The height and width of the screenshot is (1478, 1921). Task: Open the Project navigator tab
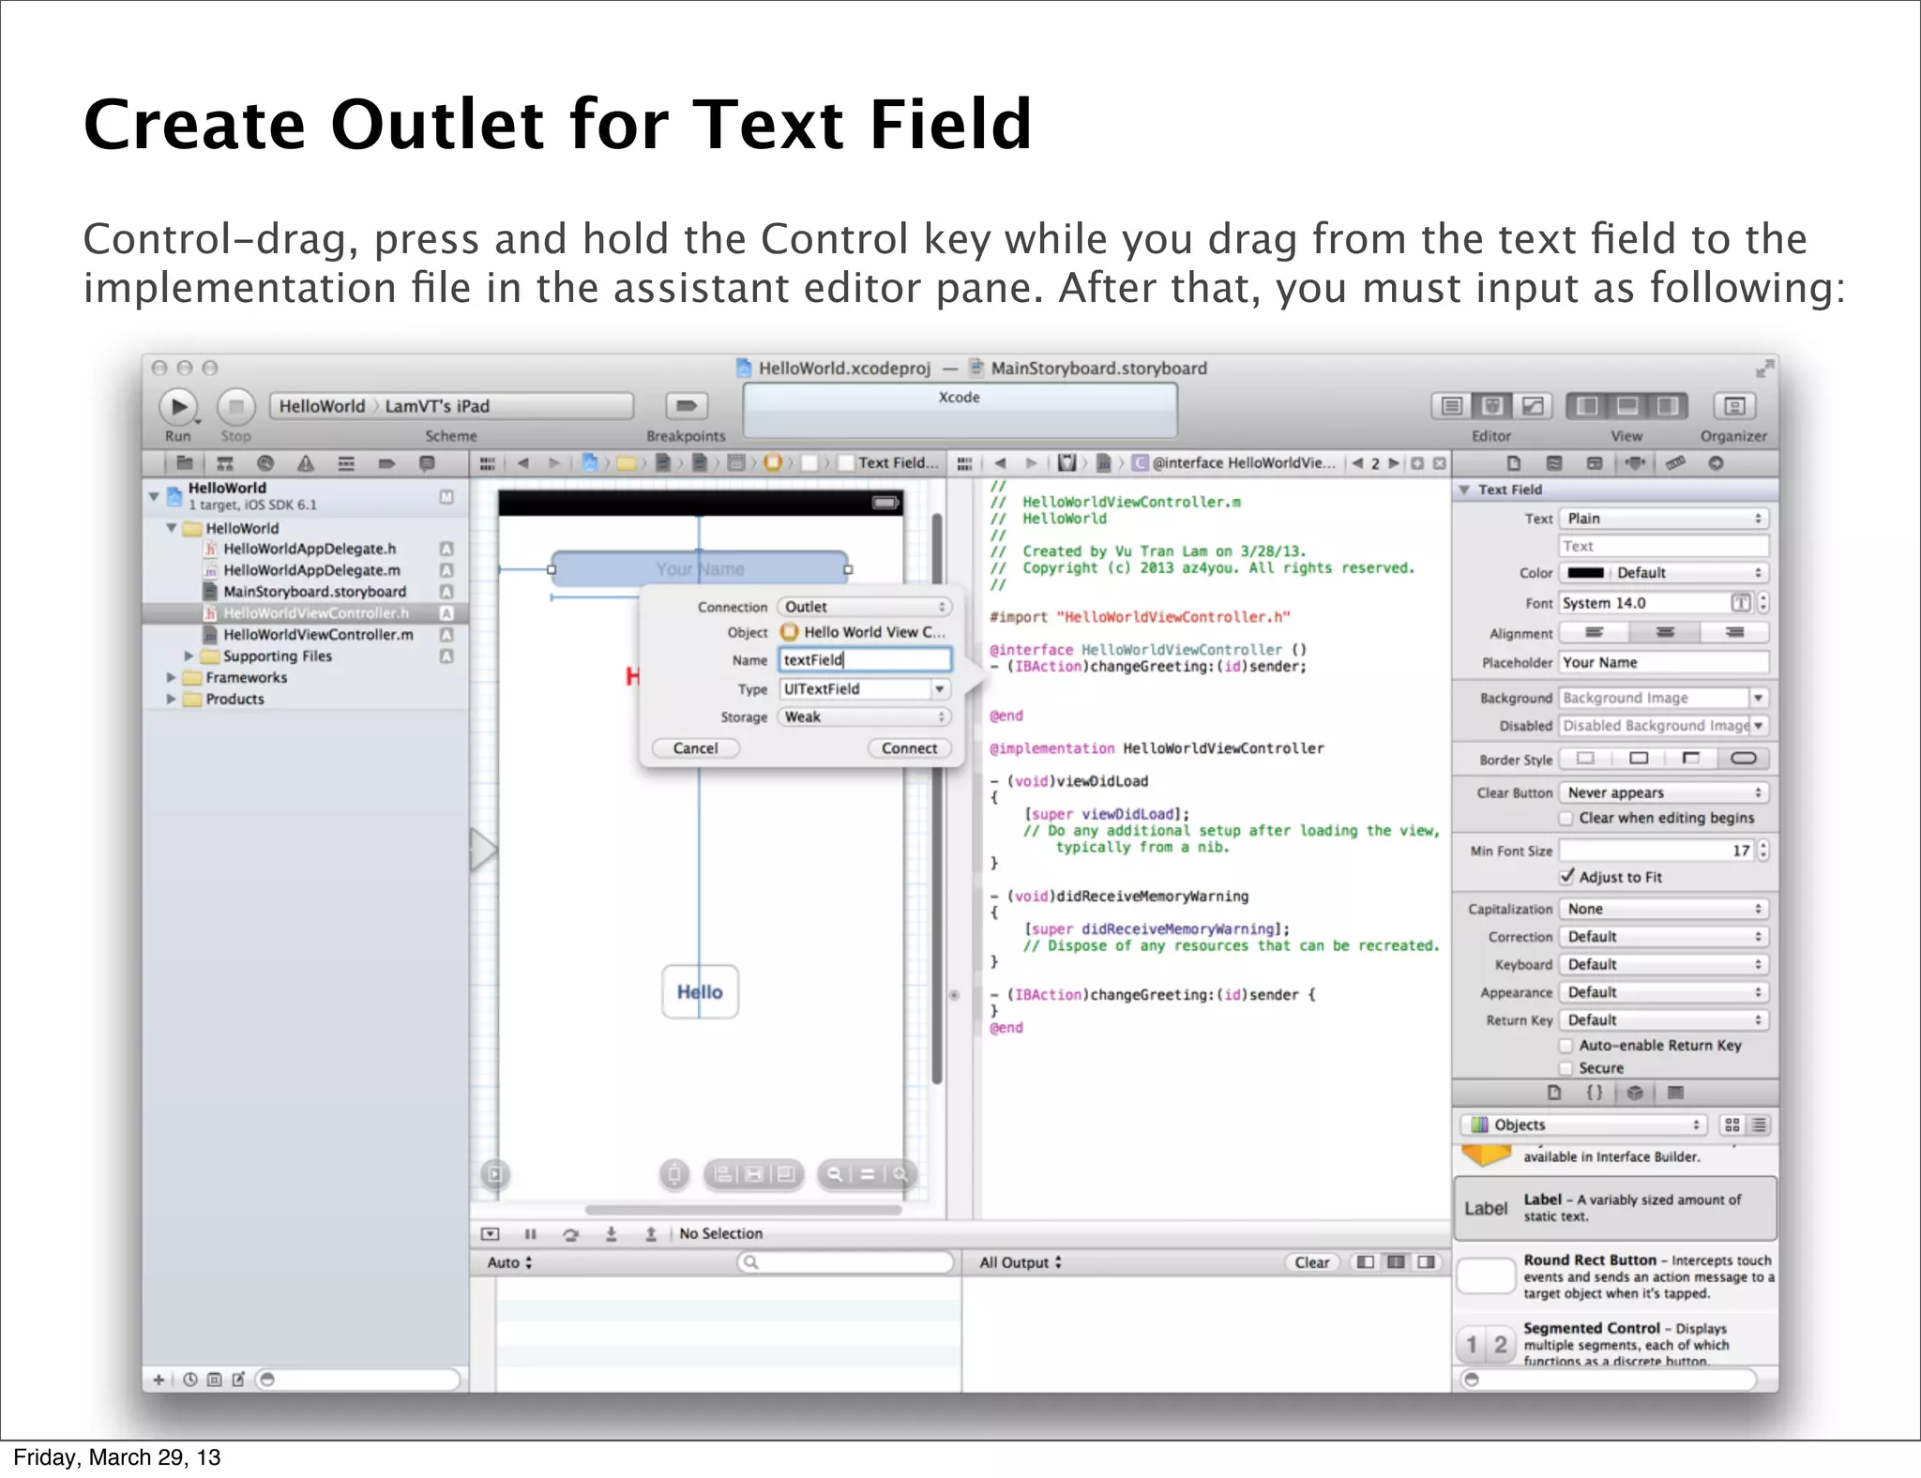[x=185, y=463]
